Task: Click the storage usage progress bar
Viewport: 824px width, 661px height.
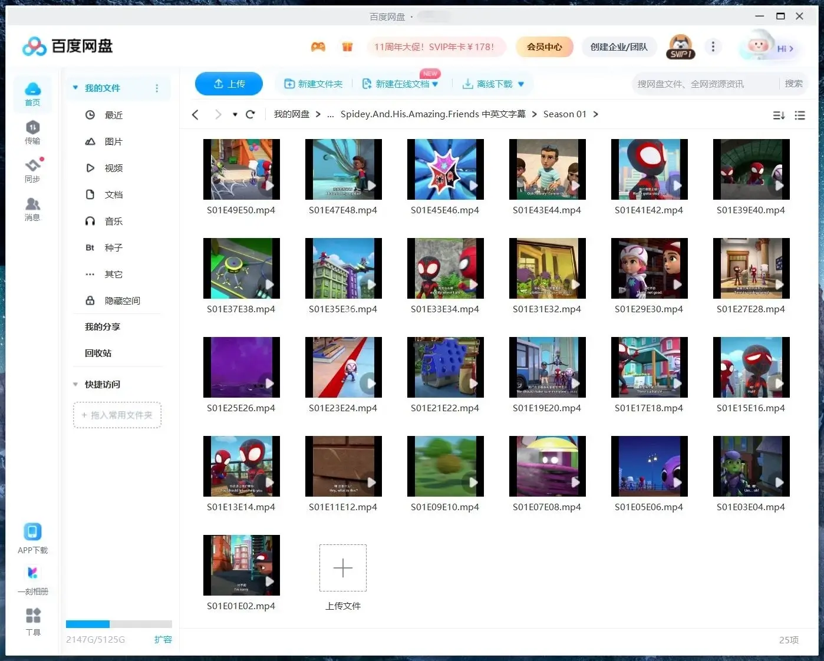Action: click(x=118, y=624)
